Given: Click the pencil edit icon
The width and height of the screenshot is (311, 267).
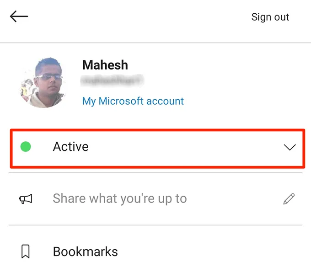Looking at the screenshot, I should click(289, 199).
